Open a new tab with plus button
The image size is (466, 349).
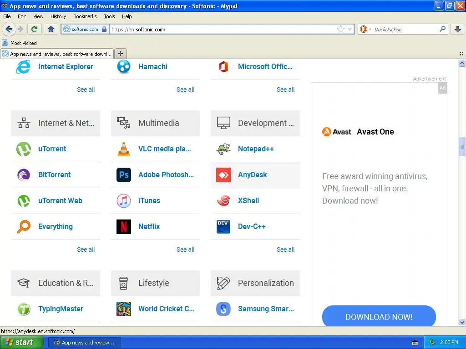[x=120, y=54]
